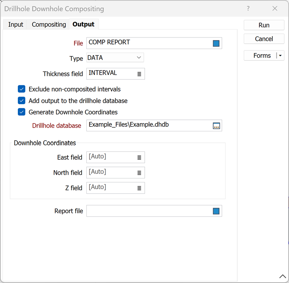Expand the Type DATA dropdown
This screenshot has width=289, height=283.
(139, 57)
